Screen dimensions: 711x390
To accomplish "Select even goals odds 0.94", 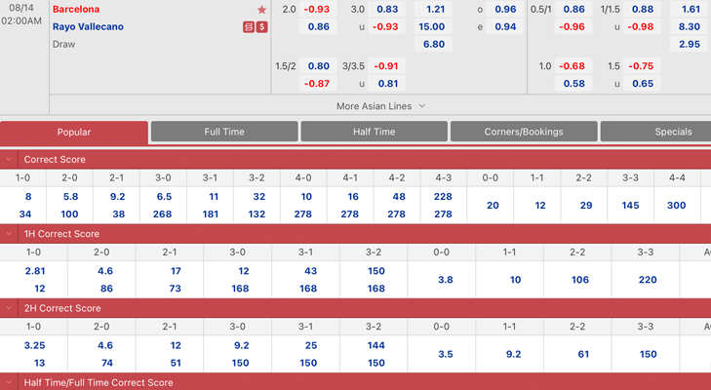I will pyautogui.click(x=504, y=26).
